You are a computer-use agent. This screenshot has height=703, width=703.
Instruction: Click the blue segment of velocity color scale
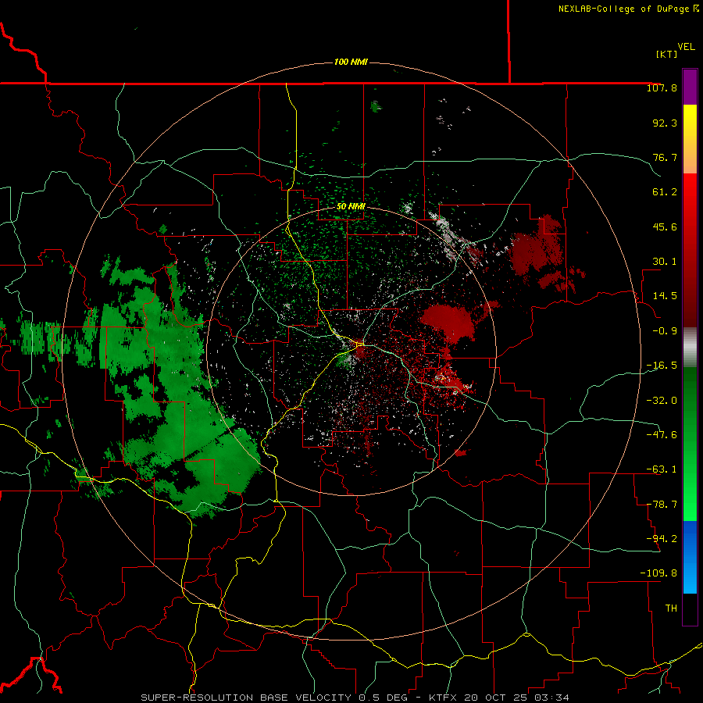pyautogui.click(x=690, y=557)
